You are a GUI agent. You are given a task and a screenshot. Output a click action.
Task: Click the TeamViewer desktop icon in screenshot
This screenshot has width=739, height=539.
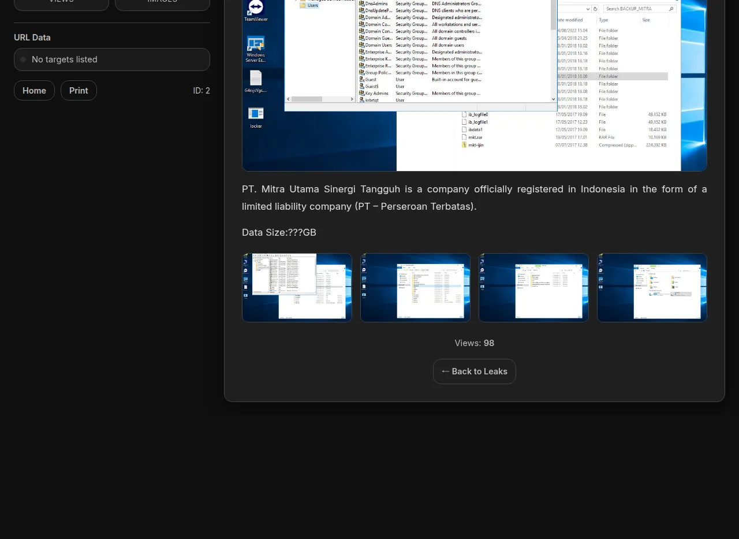coord(256,9)
